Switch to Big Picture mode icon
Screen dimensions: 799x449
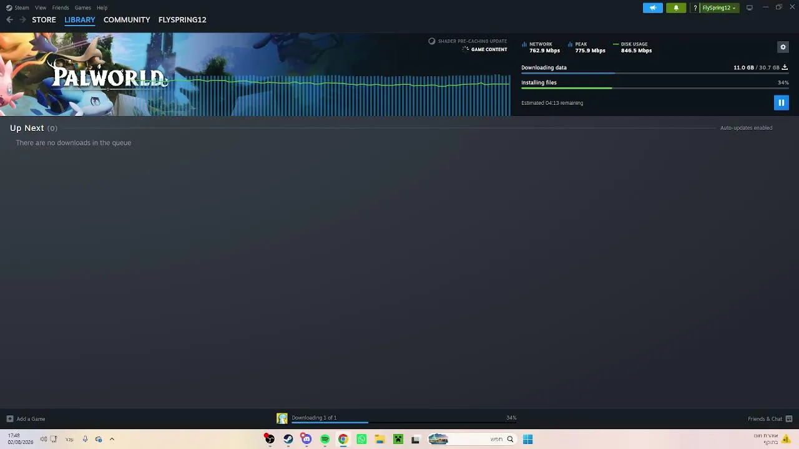pos(750,7)
